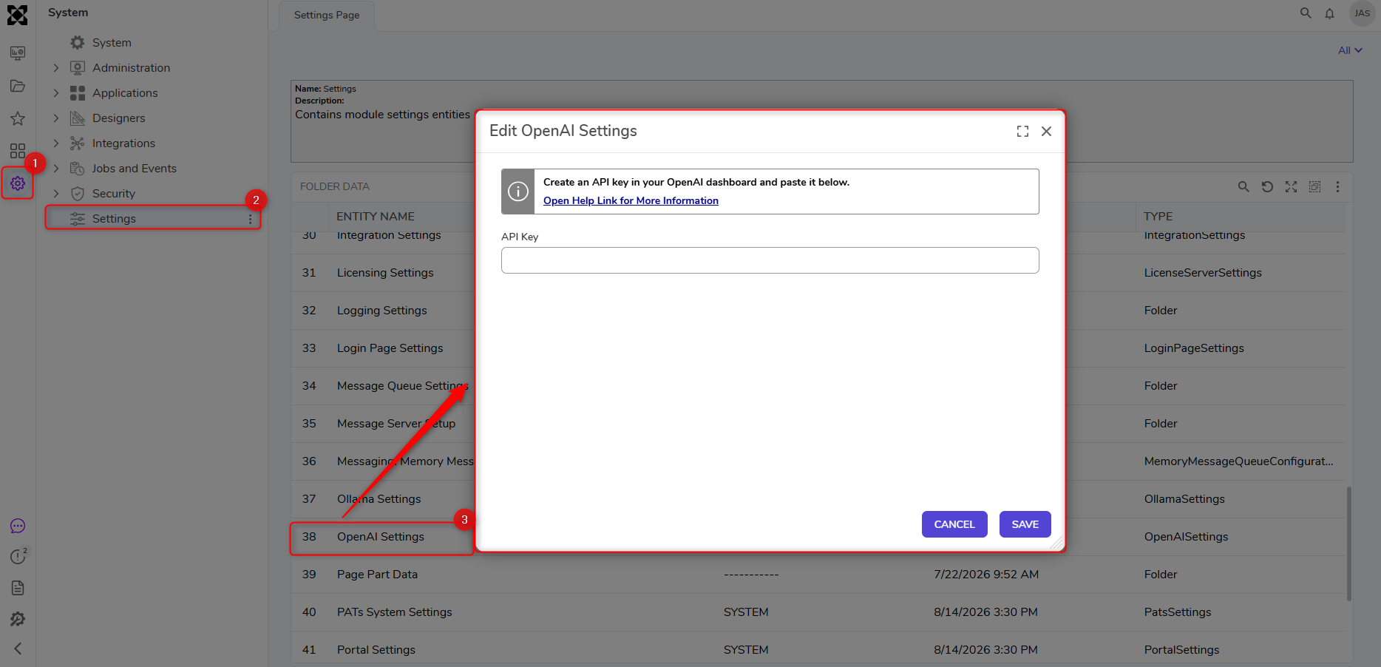This screenshot has width=1381, height=667.
Task: Click the OllamaSettings type cell
Action: (1184, 499)
